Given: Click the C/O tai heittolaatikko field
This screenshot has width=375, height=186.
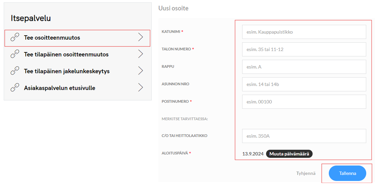Looking at the screenshot, I should point(304,136).
